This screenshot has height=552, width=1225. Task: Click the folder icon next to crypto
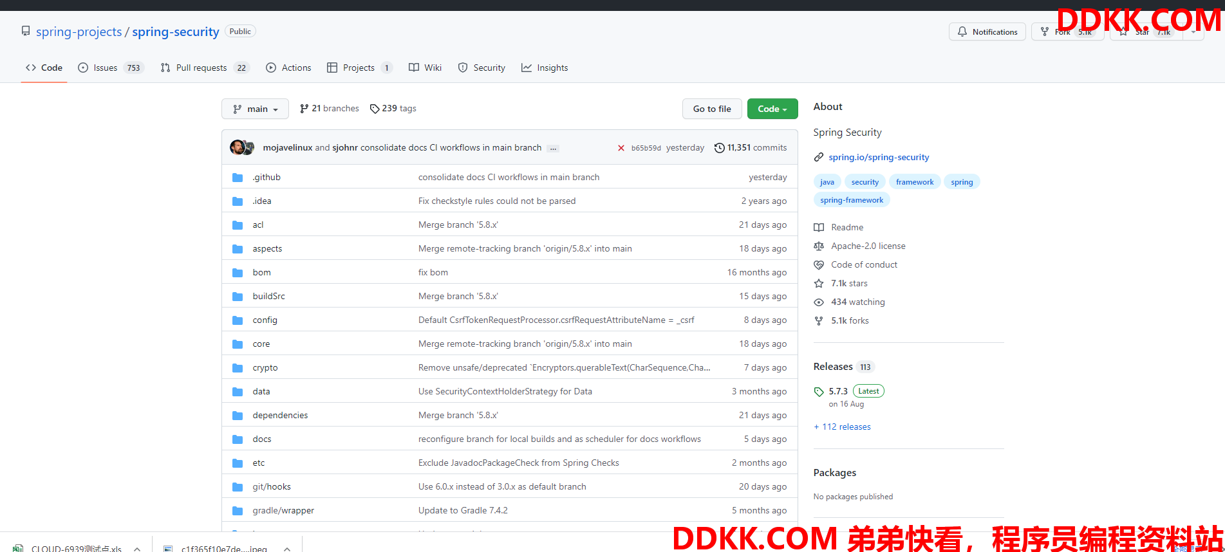[x=238, y=368]
